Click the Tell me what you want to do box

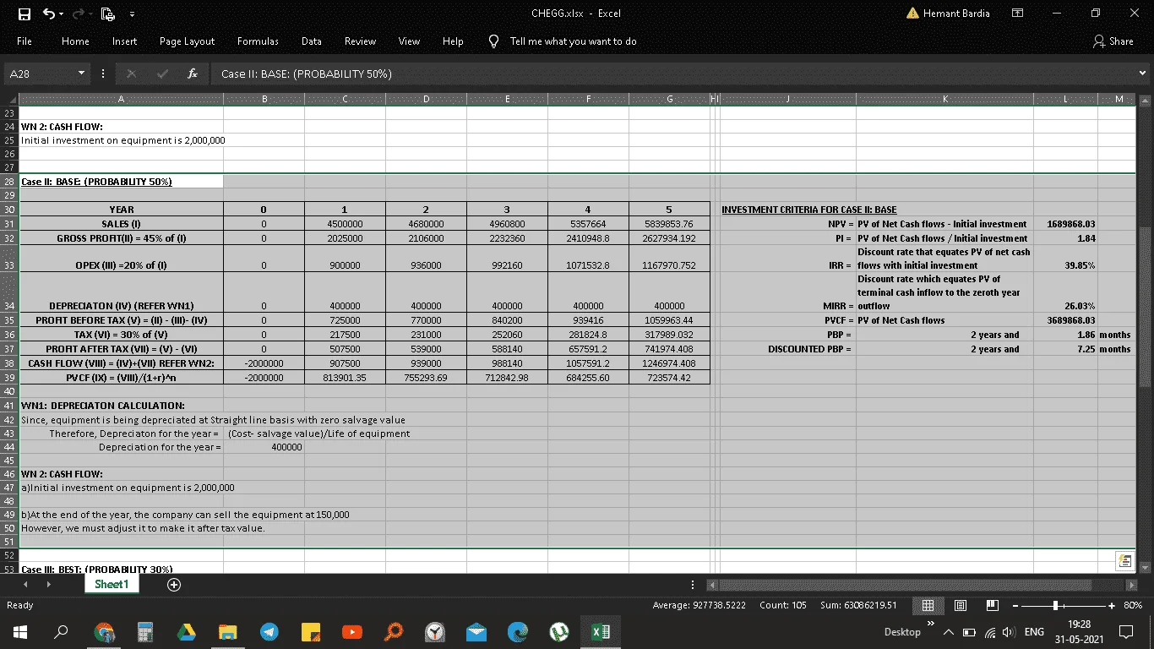tap(573, 41)
